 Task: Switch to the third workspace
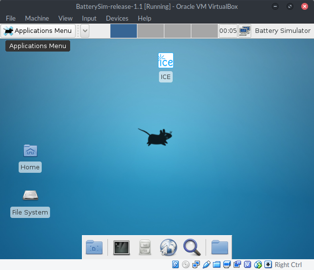(178, 31)
